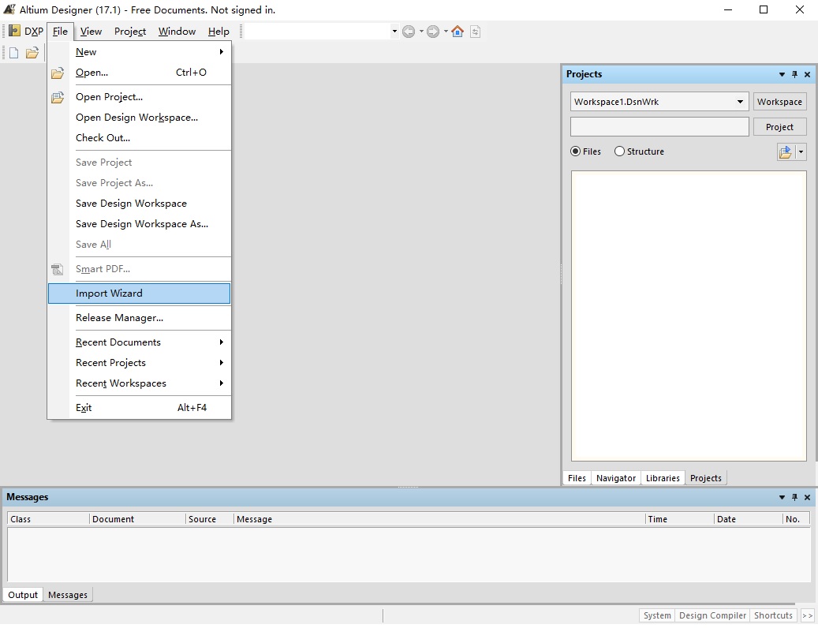
Task: Click the System status bar button
Action: pyautogui.click(x=657, y=615)
